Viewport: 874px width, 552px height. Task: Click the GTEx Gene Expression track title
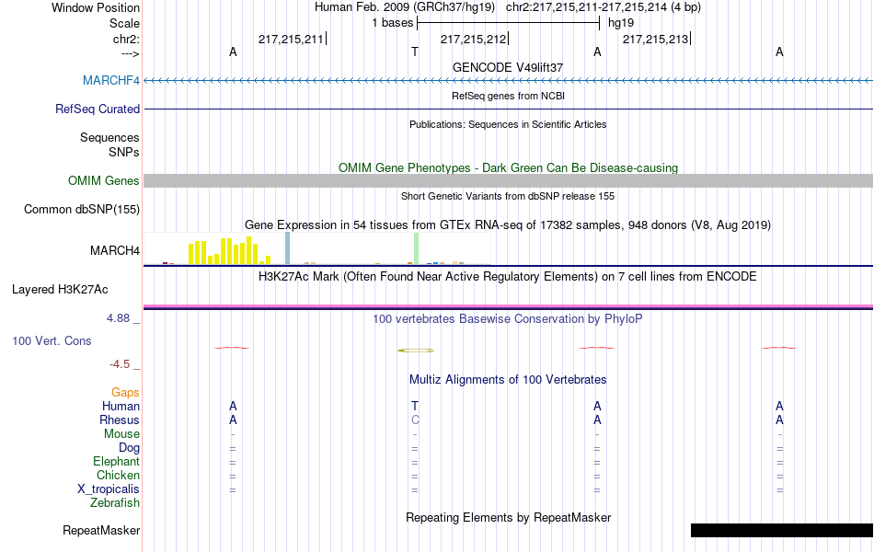point(508,224)
